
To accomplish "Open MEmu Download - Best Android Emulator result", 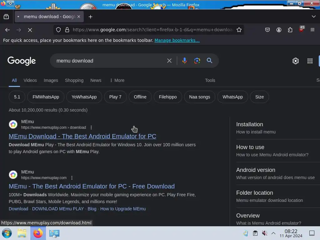I will click(82, 136).
